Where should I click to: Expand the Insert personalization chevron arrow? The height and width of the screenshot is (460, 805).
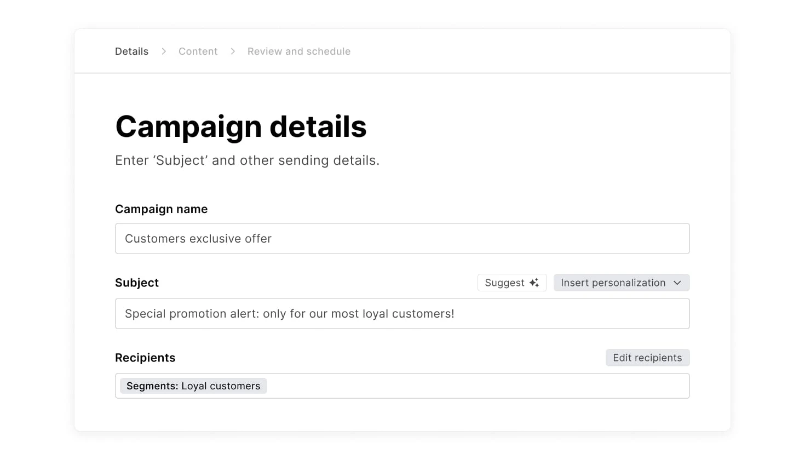click(677, 283)
